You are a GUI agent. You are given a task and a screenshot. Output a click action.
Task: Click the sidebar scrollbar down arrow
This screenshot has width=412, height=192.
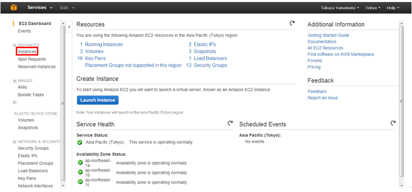63,185
